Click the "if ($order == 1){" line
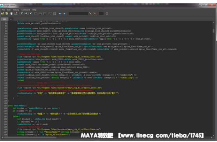The image size is (217, 142). click(23, 111)
